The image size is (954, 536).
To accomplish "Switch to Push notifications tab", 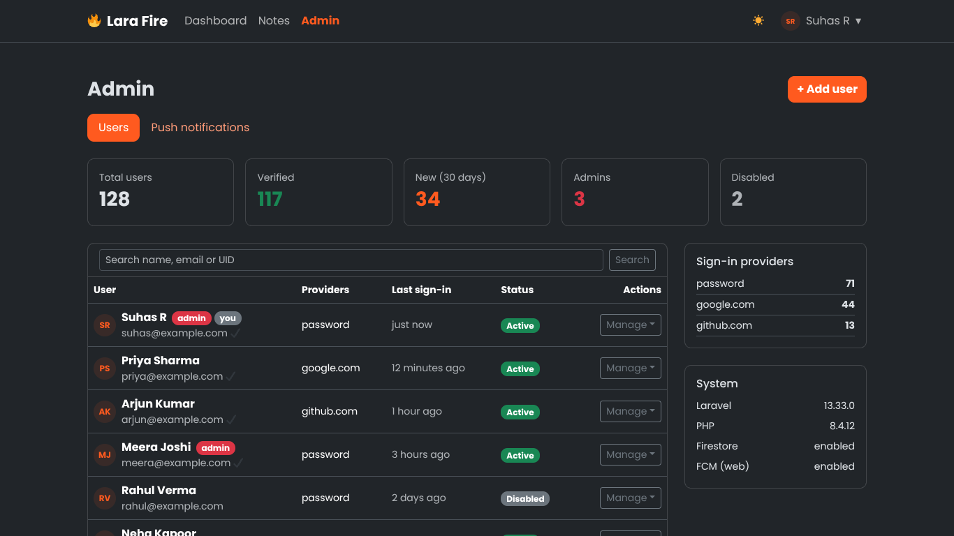I will pyautogui.click(x=200, y=128).
